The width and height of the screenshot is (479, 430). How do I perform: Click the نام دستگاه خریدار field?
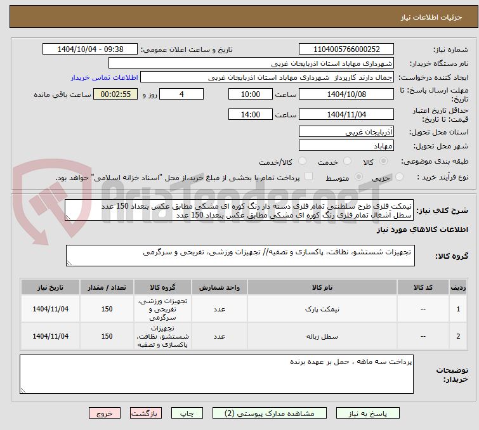(251, 63)
